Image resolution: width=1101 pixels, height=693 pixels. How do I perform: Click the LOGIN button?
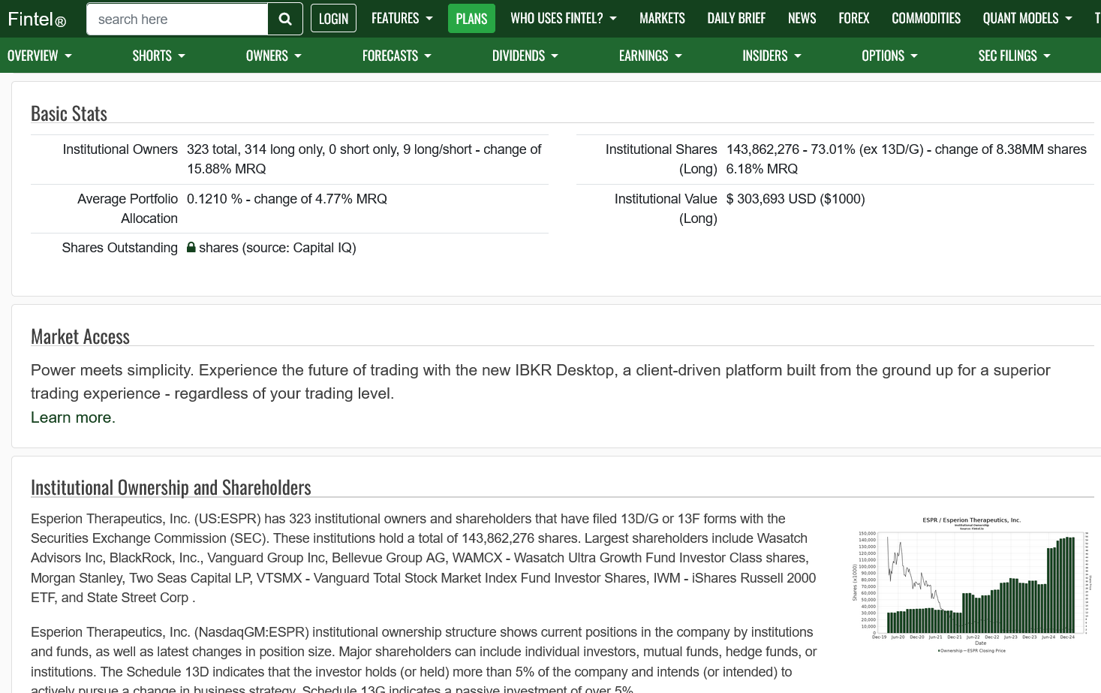[x=333, y=19]
